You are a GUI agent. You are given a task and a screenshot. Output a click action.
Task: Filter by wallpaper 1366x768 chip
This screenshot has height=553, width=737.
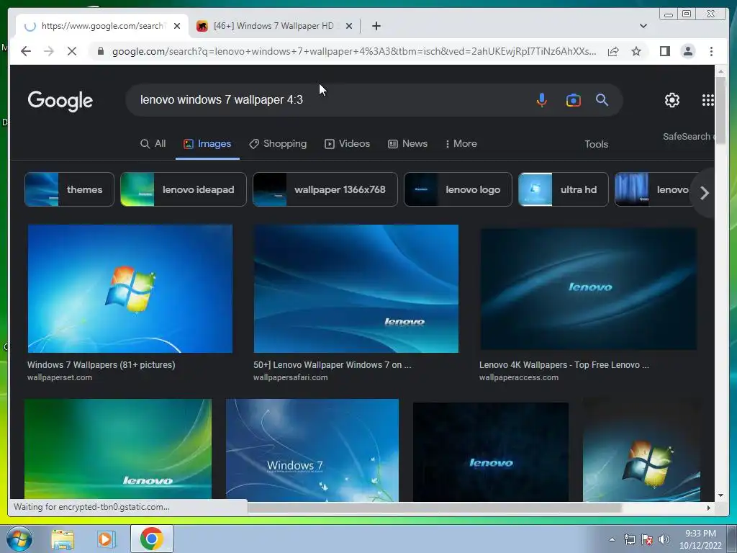pyautogui.click(x=325, y=189)
